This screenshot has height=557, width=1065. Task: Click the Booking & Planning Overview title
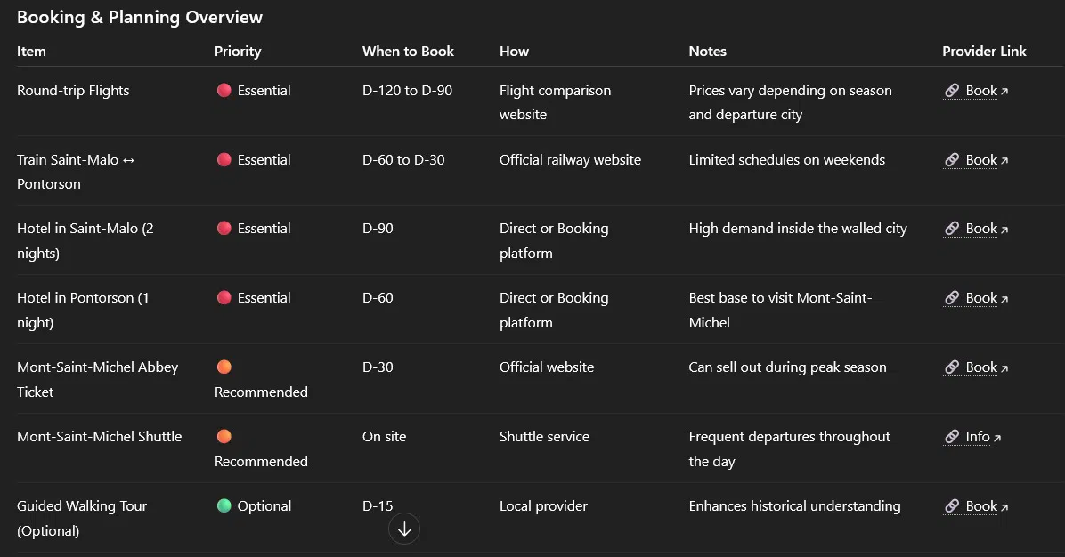click(139, 16)
